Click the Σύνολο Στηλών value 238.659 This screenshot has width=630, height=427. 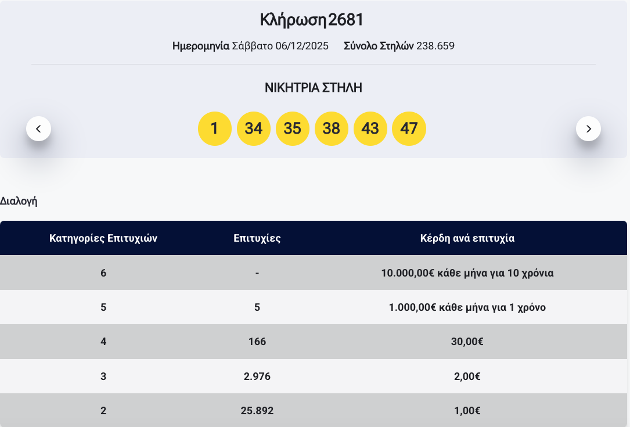point(435,46)
